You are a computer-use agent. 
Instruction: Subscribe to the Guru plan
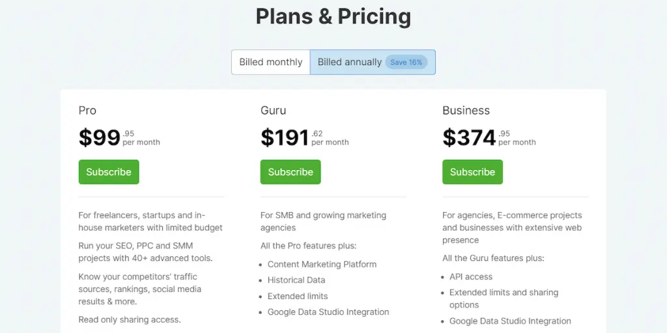point(291,172)
